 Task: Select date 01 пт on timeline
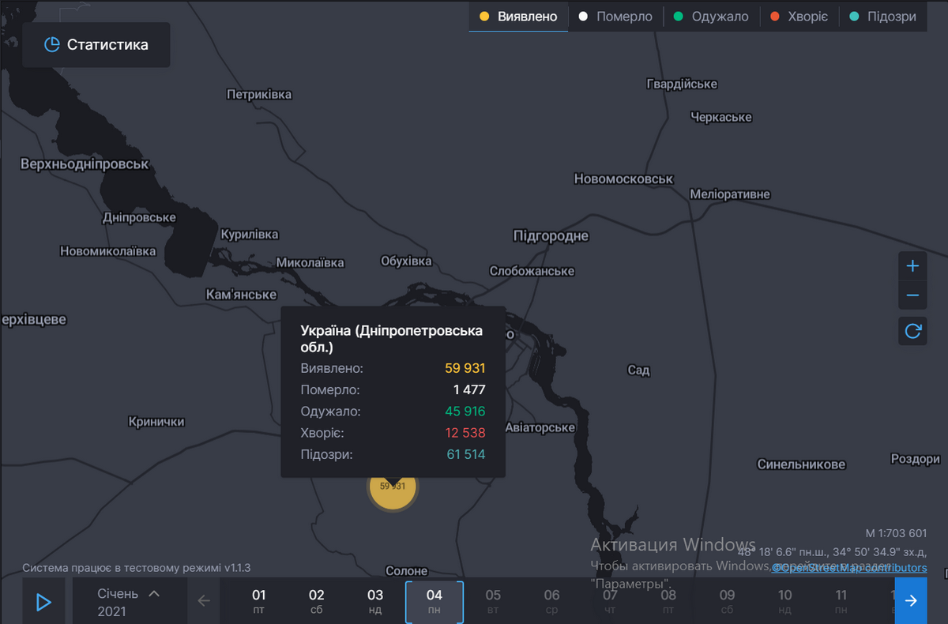click(259, 601)
